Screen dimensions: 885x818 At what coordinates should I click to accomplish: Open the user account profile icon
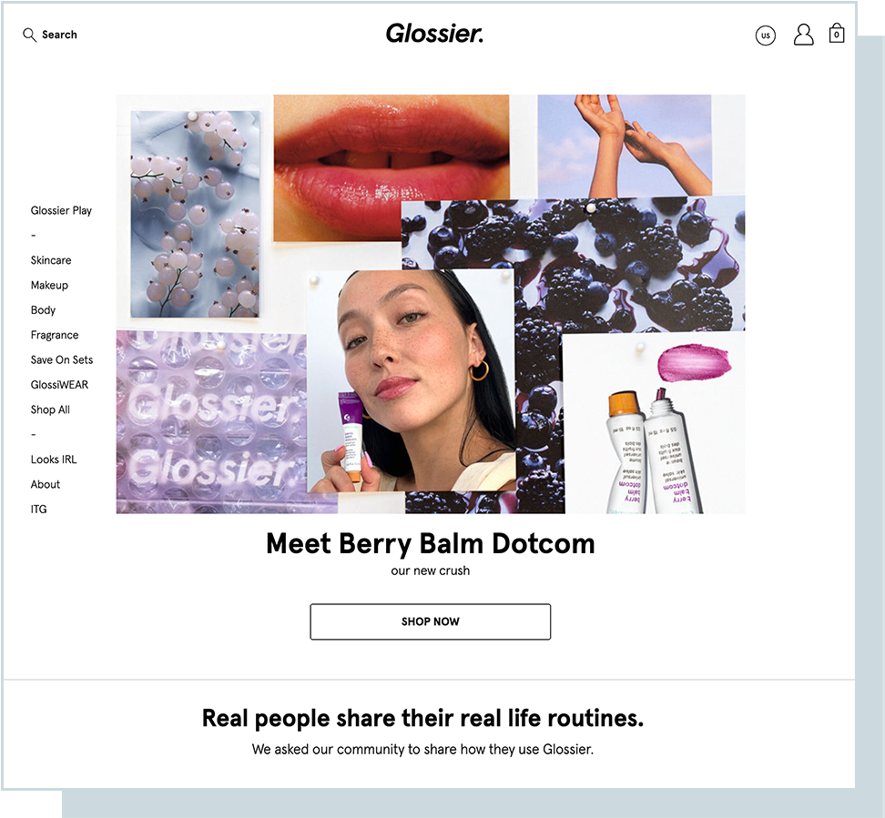803,35
